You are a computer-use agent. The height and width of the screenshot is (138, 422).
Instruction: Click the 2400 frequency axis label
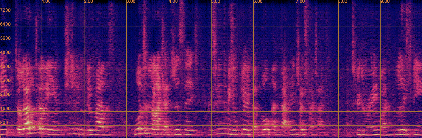click(x=5, y=94)
